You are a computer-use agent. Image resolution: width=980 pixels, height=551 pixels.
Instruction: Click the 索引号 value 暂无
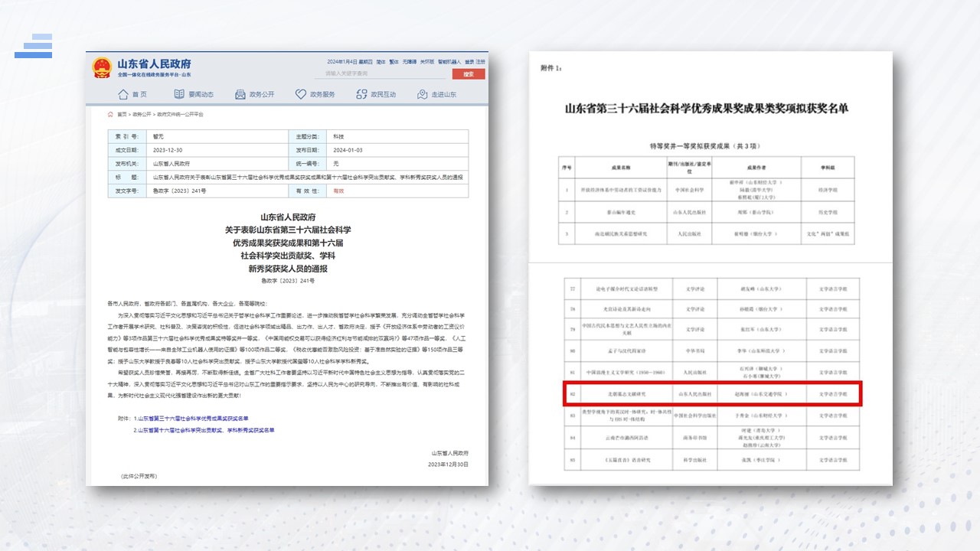[158, 136]
